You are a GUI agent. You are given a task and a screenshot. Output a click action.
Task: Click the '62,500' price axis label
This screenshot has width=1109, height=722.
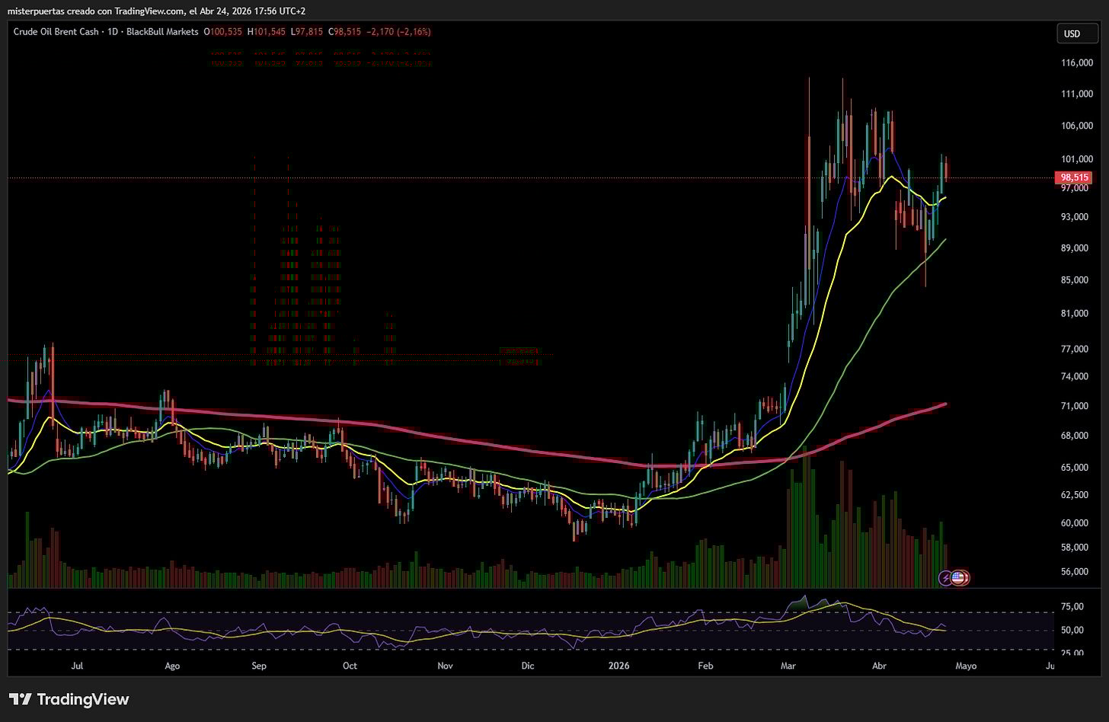(1076, 495)
